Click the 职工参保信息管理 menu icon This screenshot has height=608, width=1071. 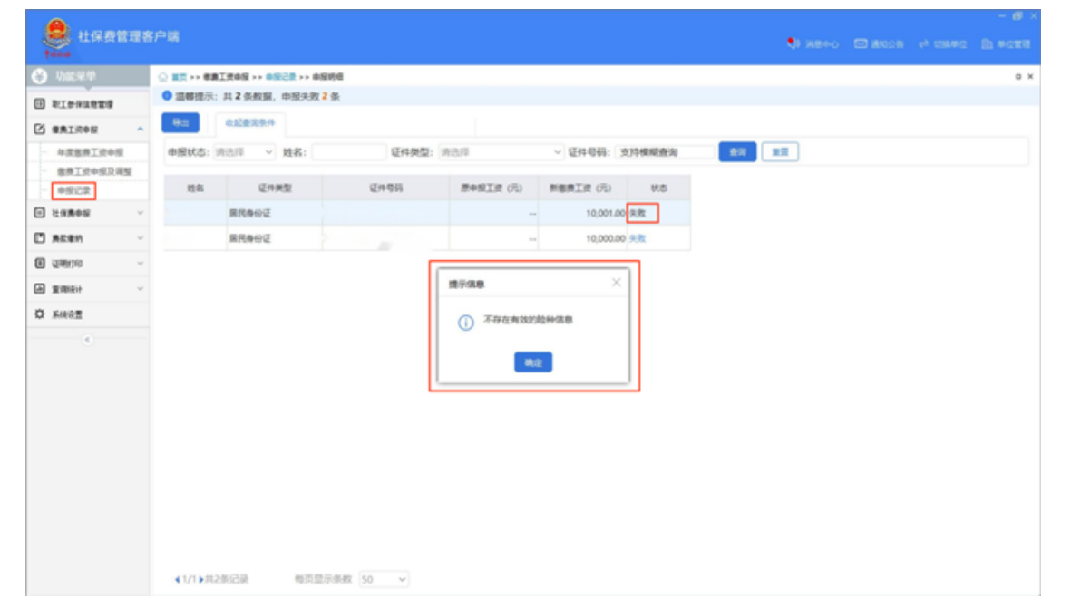[39, 105]
